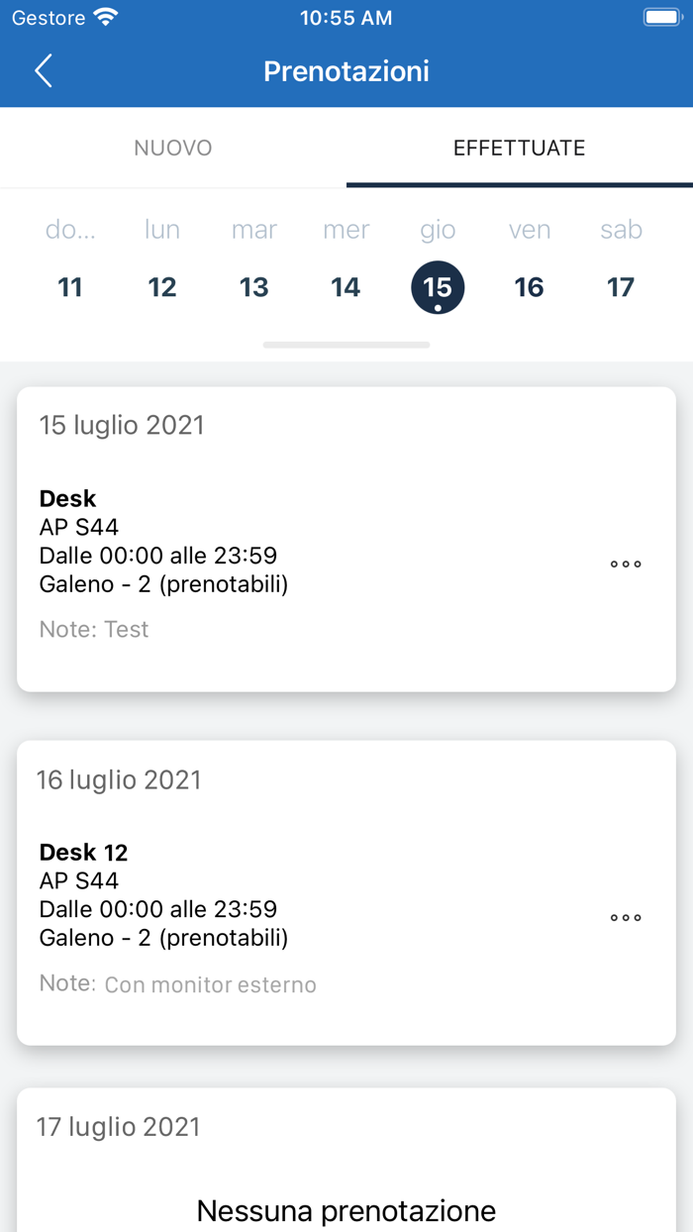The height and width of the screenshot is (1232, 693).
Task: Open options menu for Desk booking
Action: coord(625,565)
